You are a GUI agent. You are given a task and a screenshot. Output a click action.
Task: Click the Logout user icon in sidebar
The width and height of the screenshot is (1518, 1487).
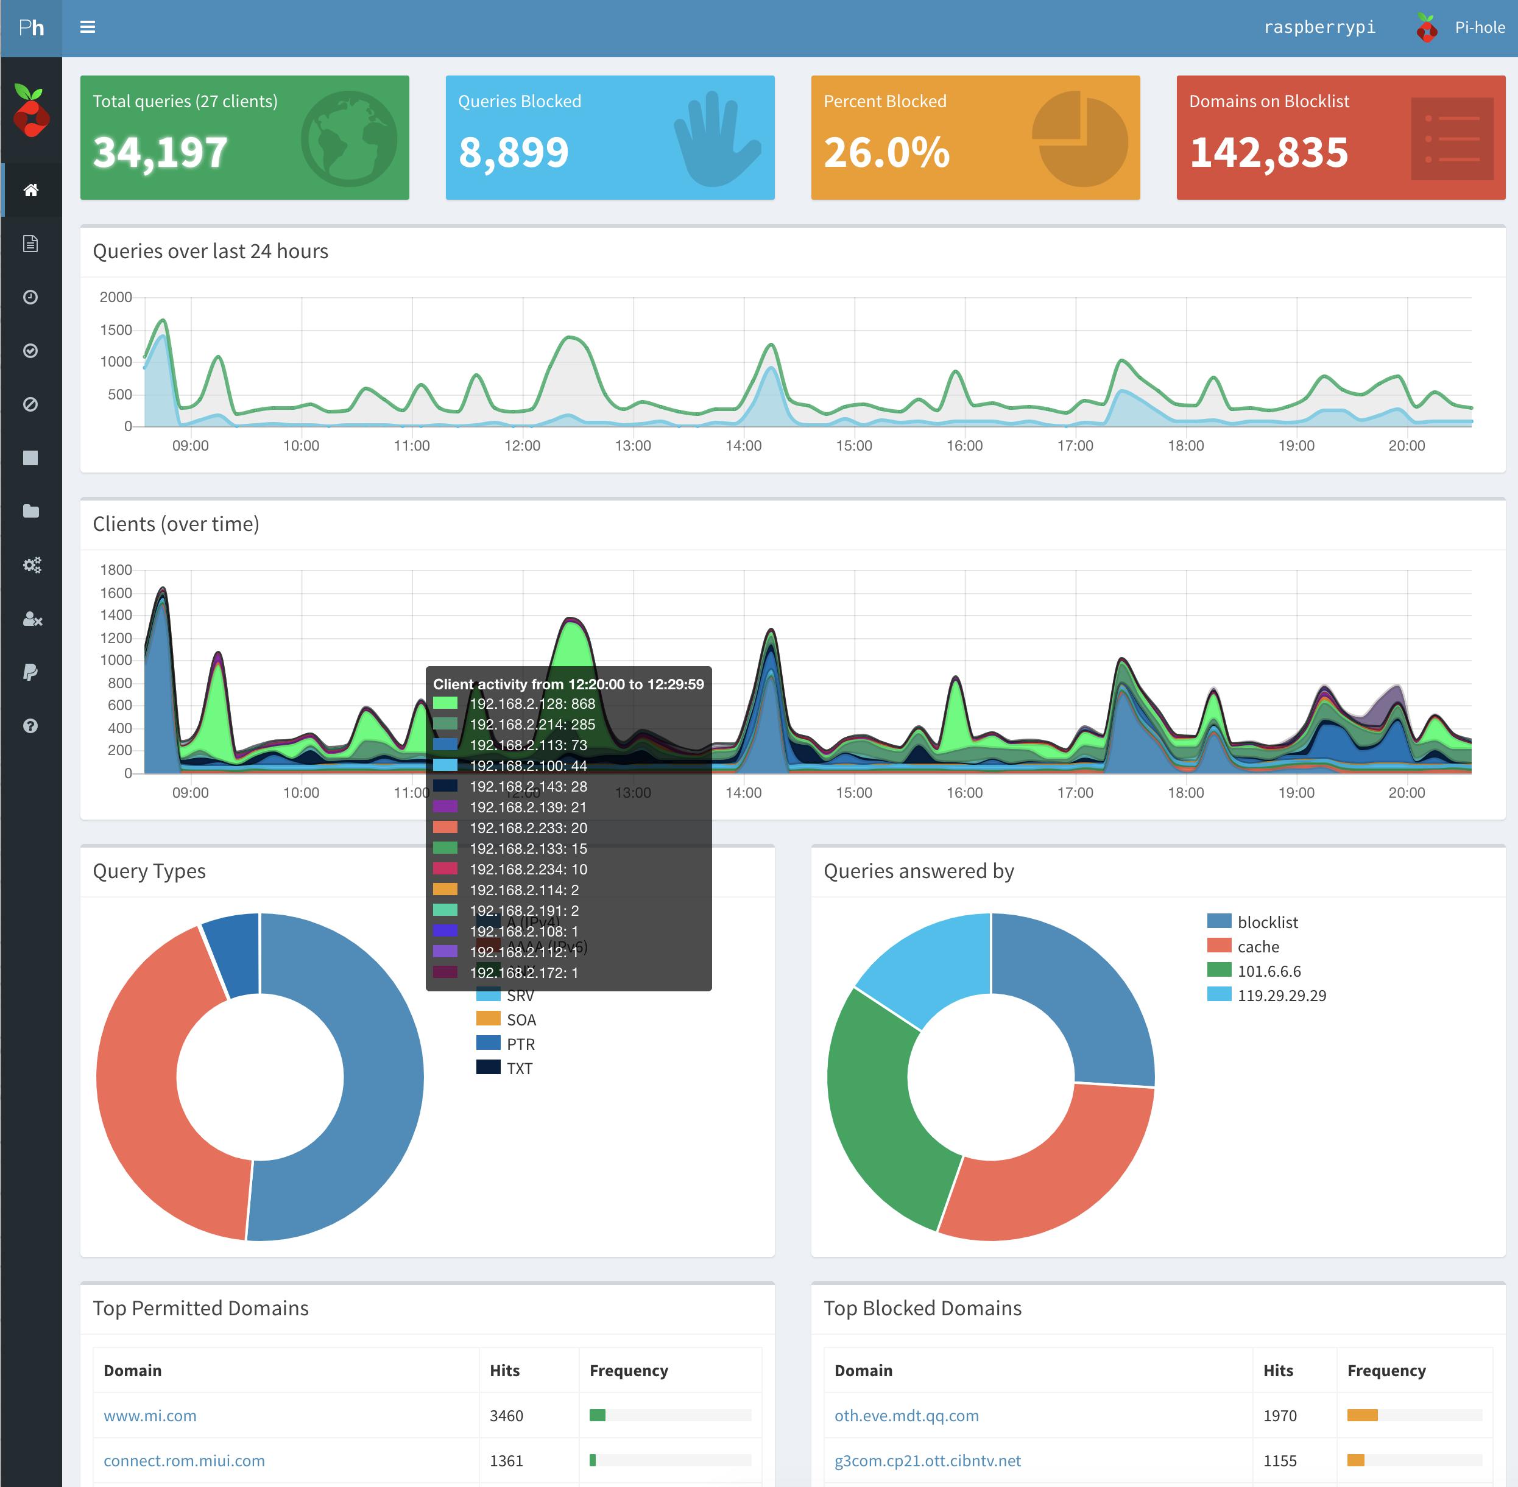pos(31,619)
